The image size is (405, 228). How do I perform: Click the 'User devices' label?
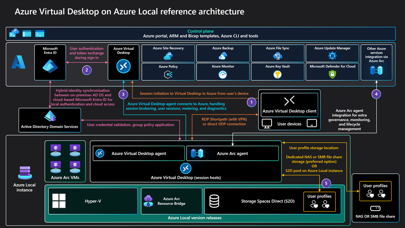coord(289,124)
